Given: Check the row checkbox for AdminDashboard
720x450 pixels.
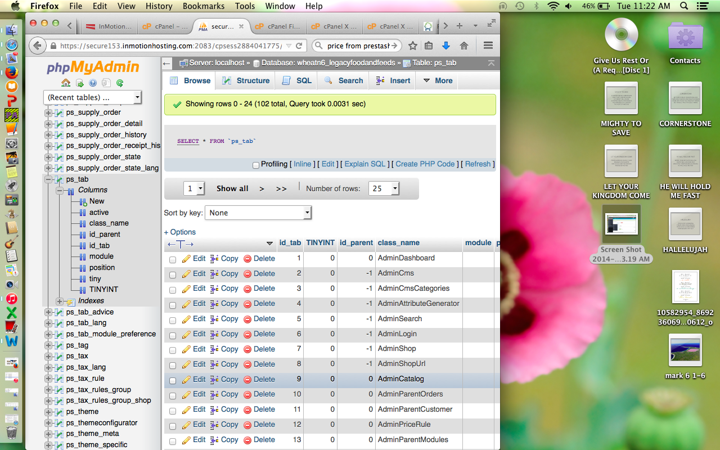Looking at the screenshot, I should coord(173,259).
